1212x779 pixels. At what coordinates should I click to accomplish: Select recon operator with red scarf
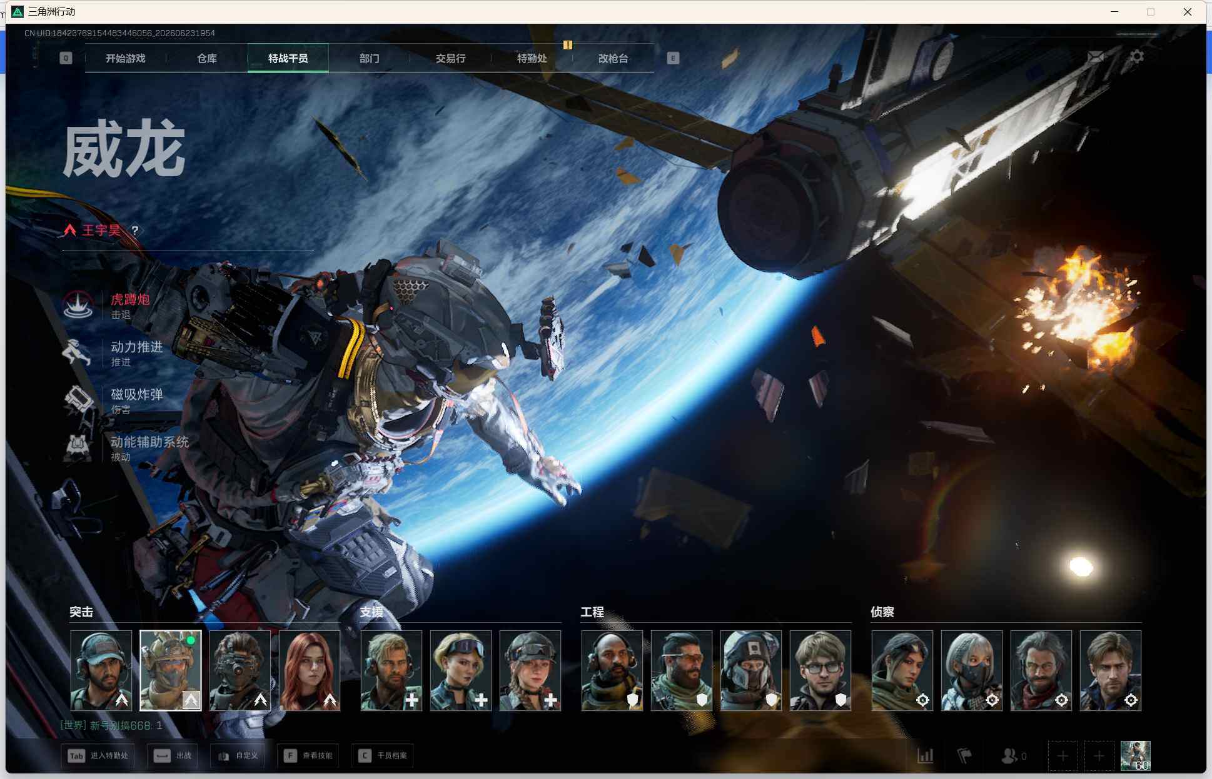(x=1041, y=670)
